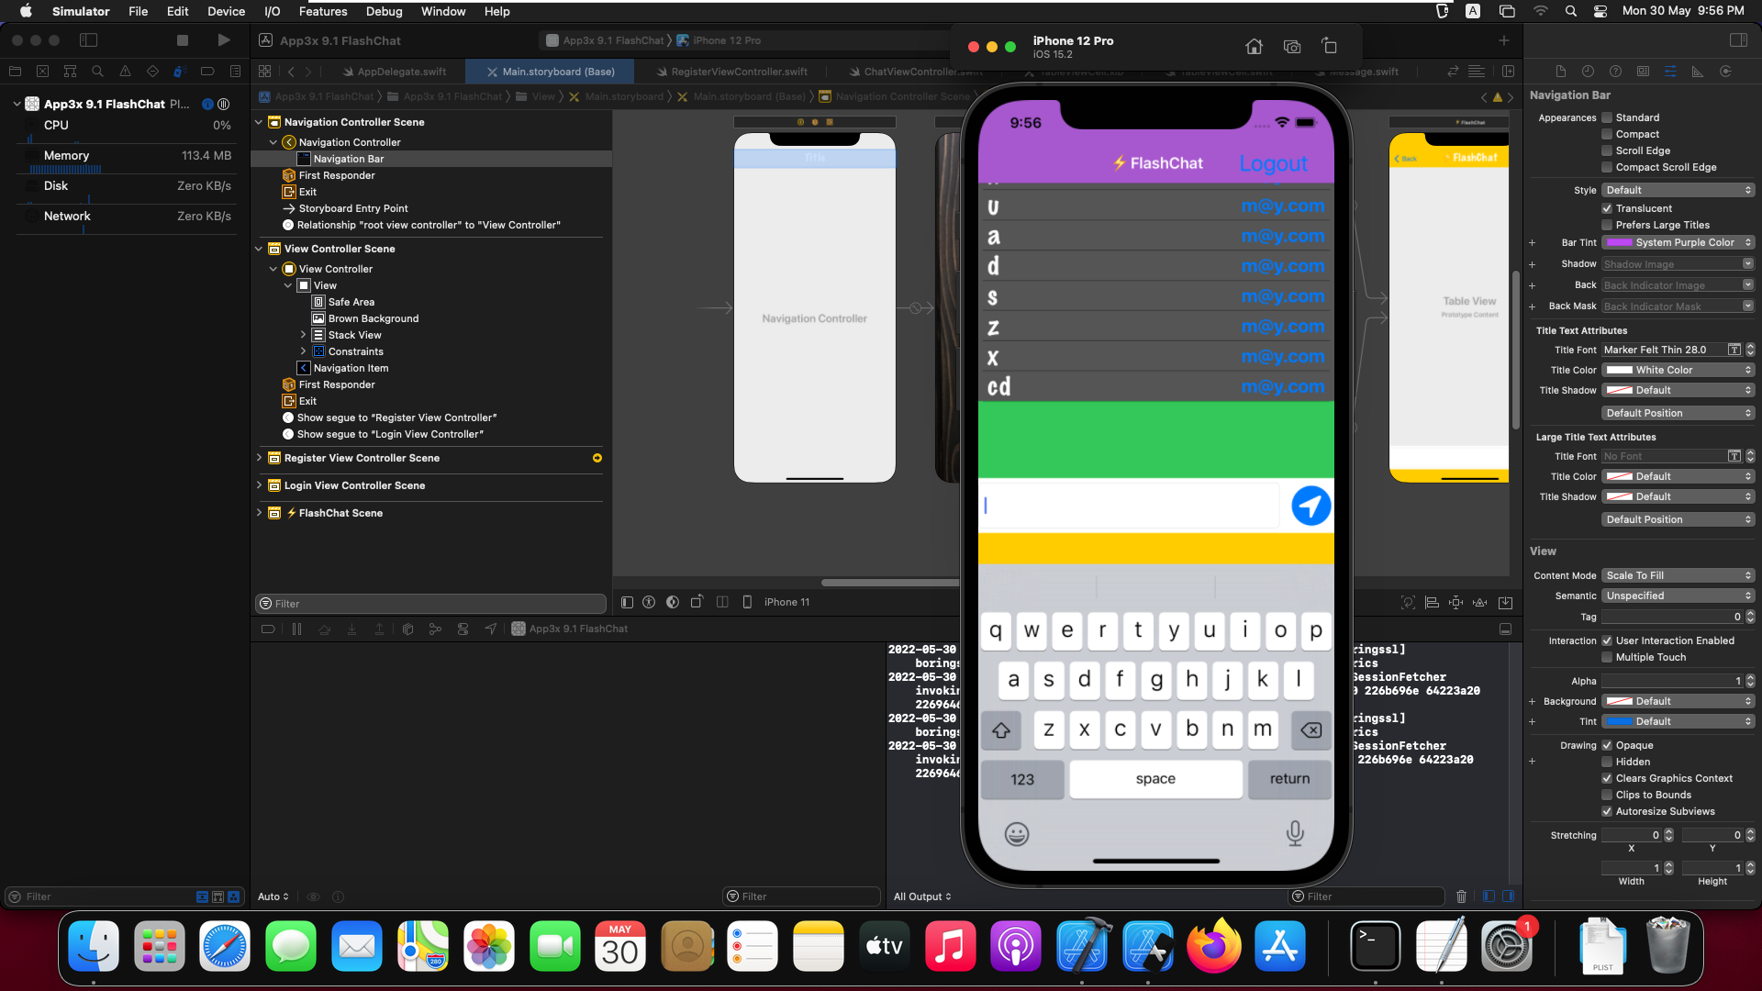Click the simulator Home button icon

click(1254, 47)
